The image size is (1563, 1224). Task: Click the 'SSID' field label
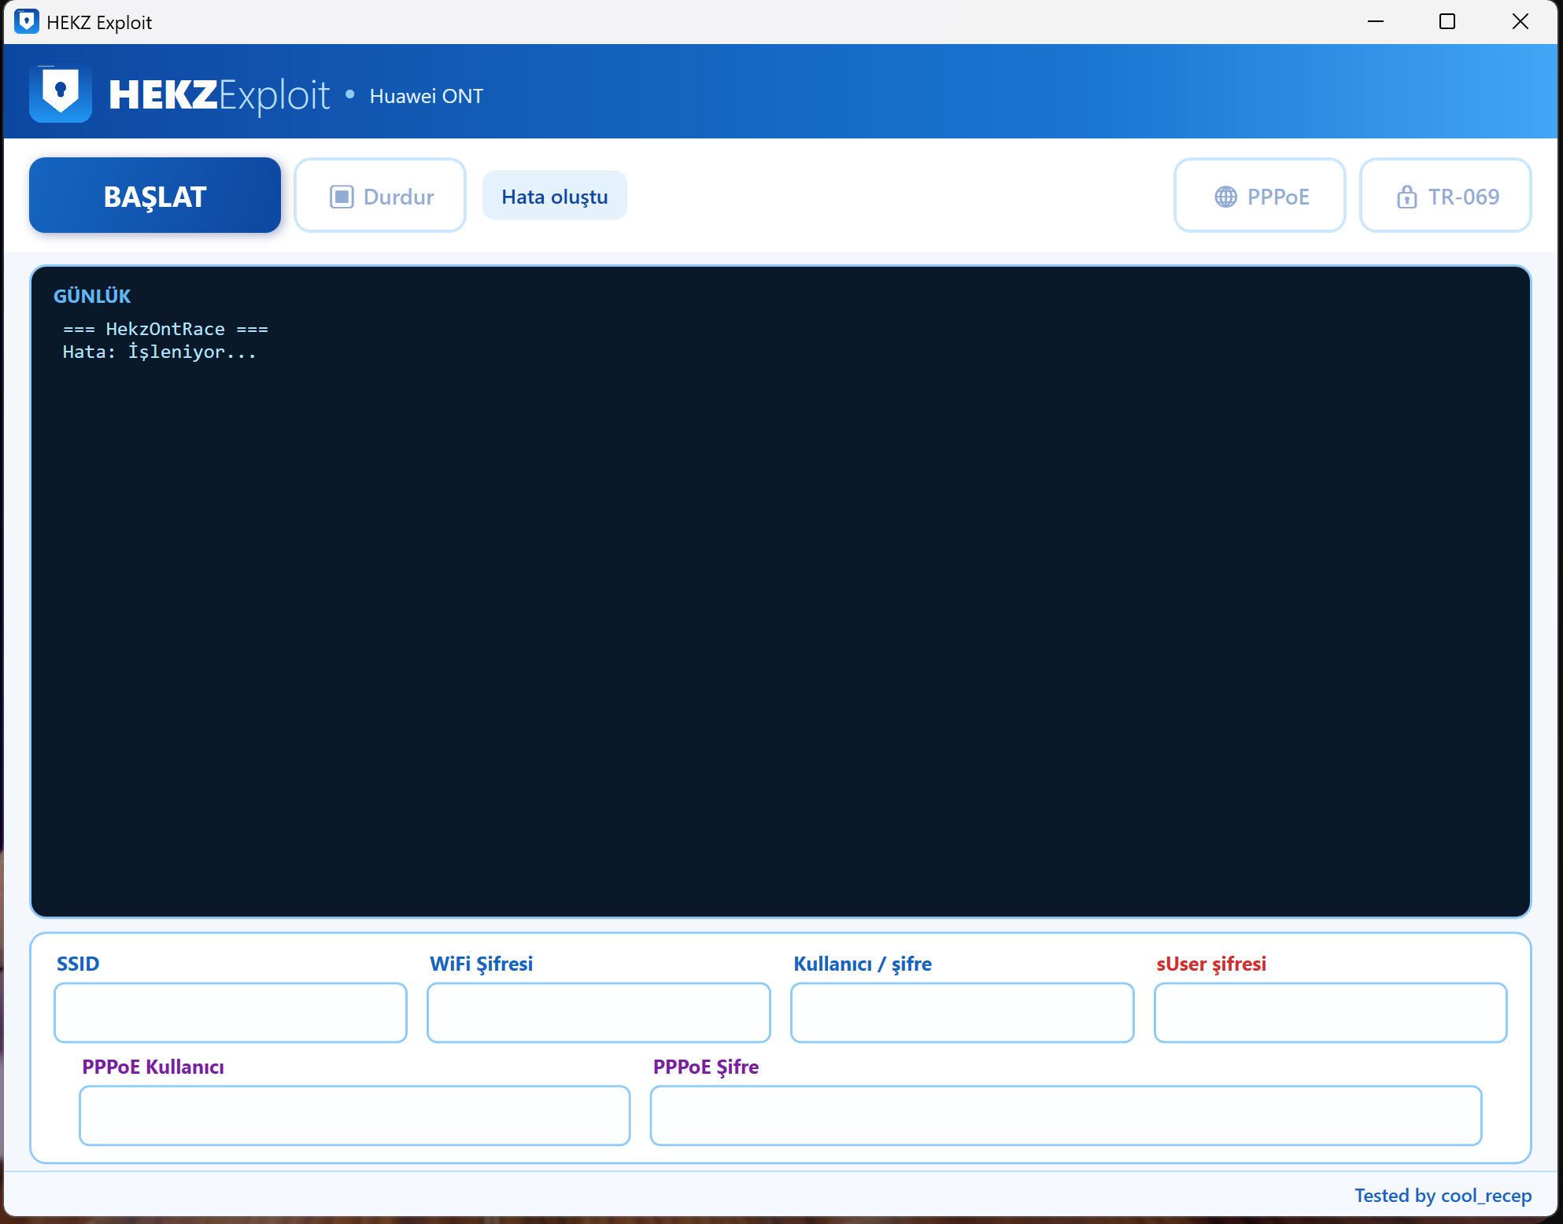point(78,964)
